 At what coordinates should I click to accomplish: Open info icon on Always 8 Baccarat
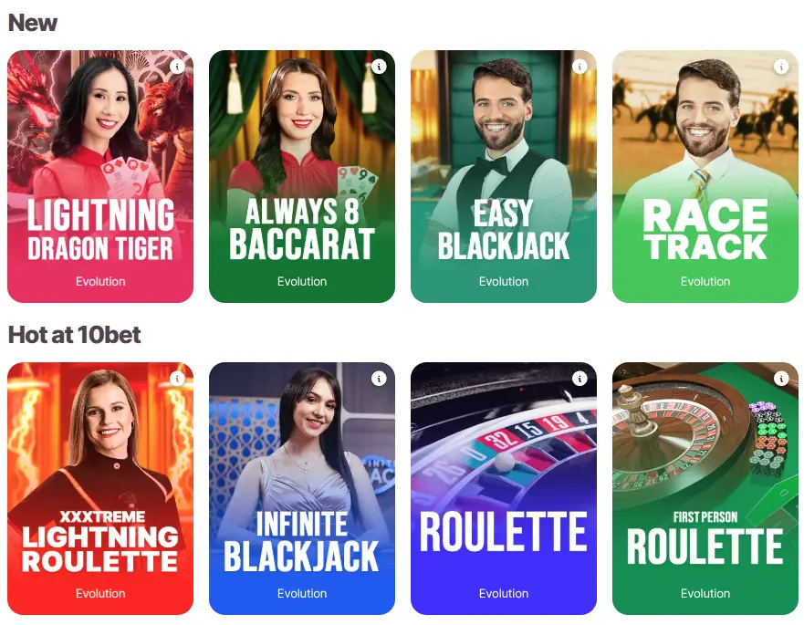click(x=379, y=67)
